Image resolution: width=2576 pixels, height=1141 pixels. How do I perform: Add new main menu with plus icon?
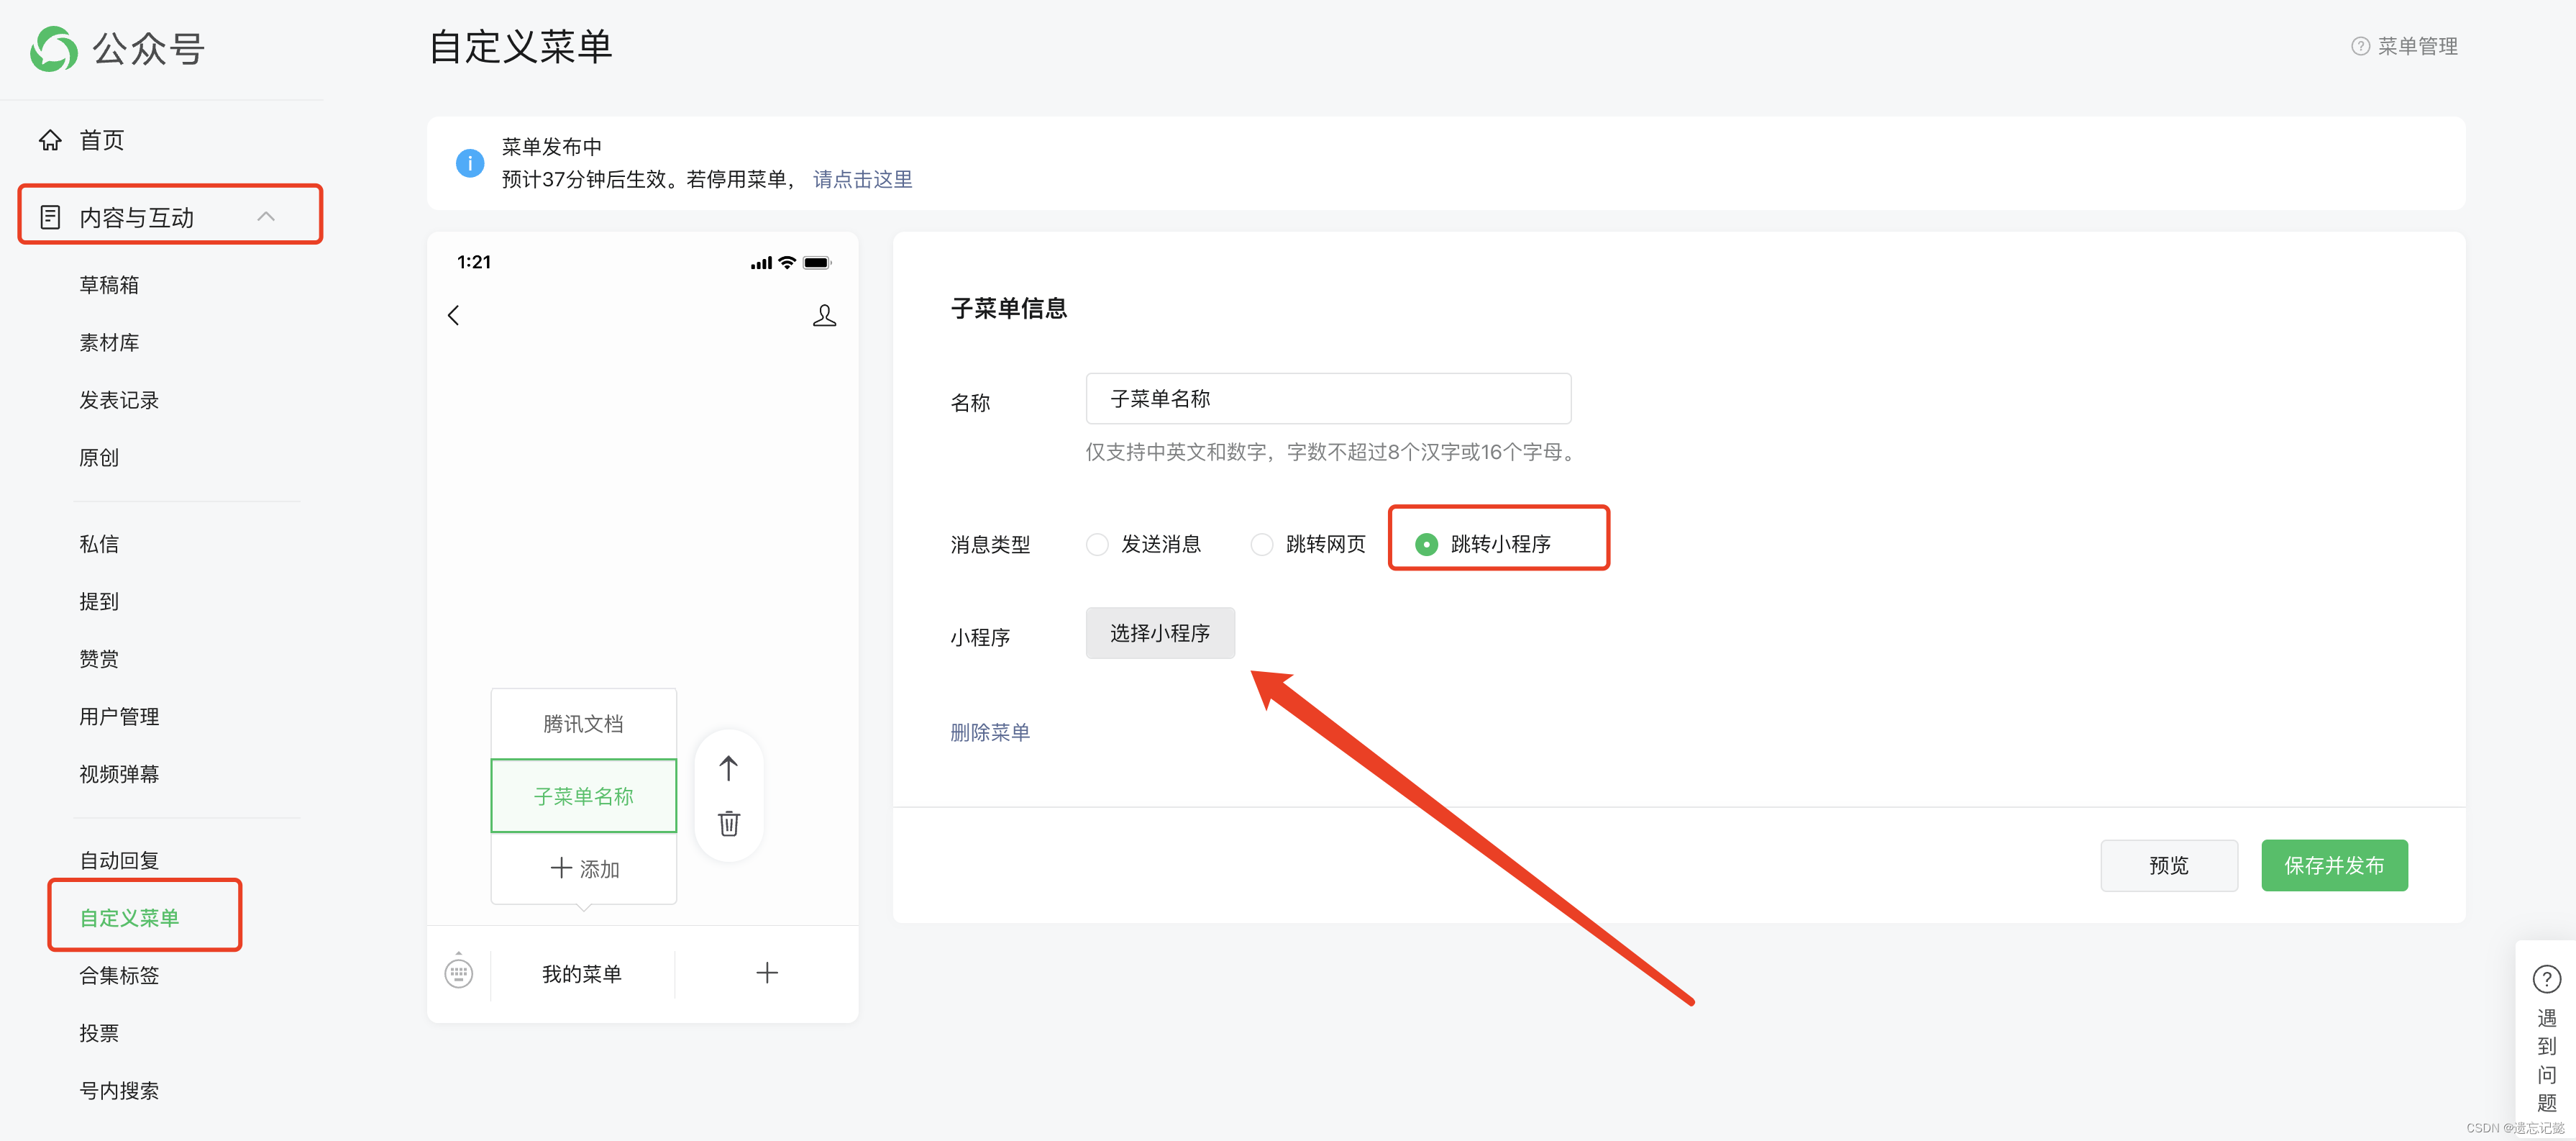[767, 973]
